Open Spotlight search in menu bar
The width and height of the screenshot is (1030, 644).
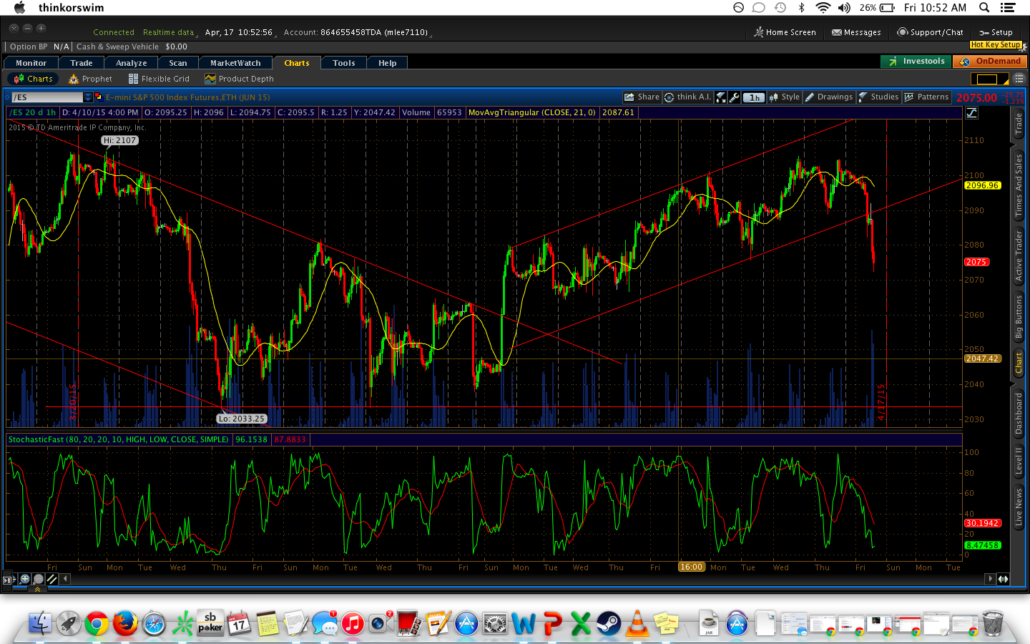coord(984,8)
